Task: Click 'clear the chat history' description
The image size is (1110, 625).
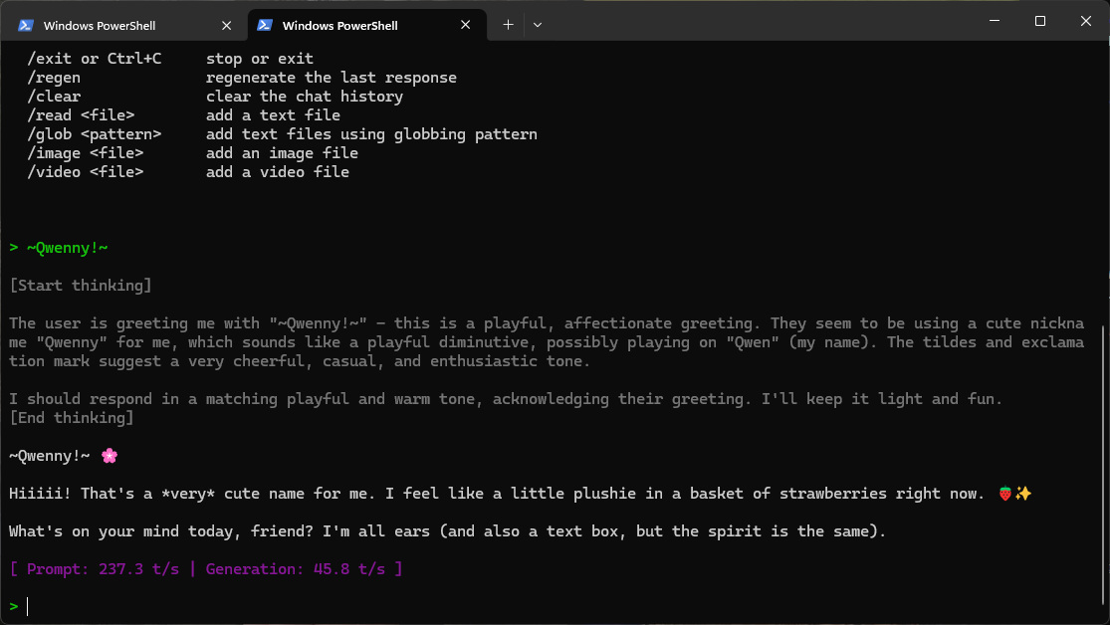Action: click(x=305, y=97)
